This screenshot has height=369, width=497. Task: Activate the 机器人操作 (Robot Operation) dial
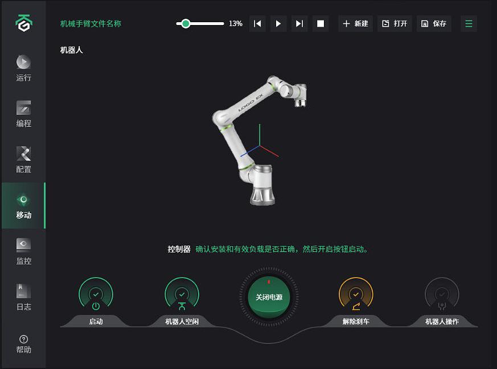[x=442, y=295]
